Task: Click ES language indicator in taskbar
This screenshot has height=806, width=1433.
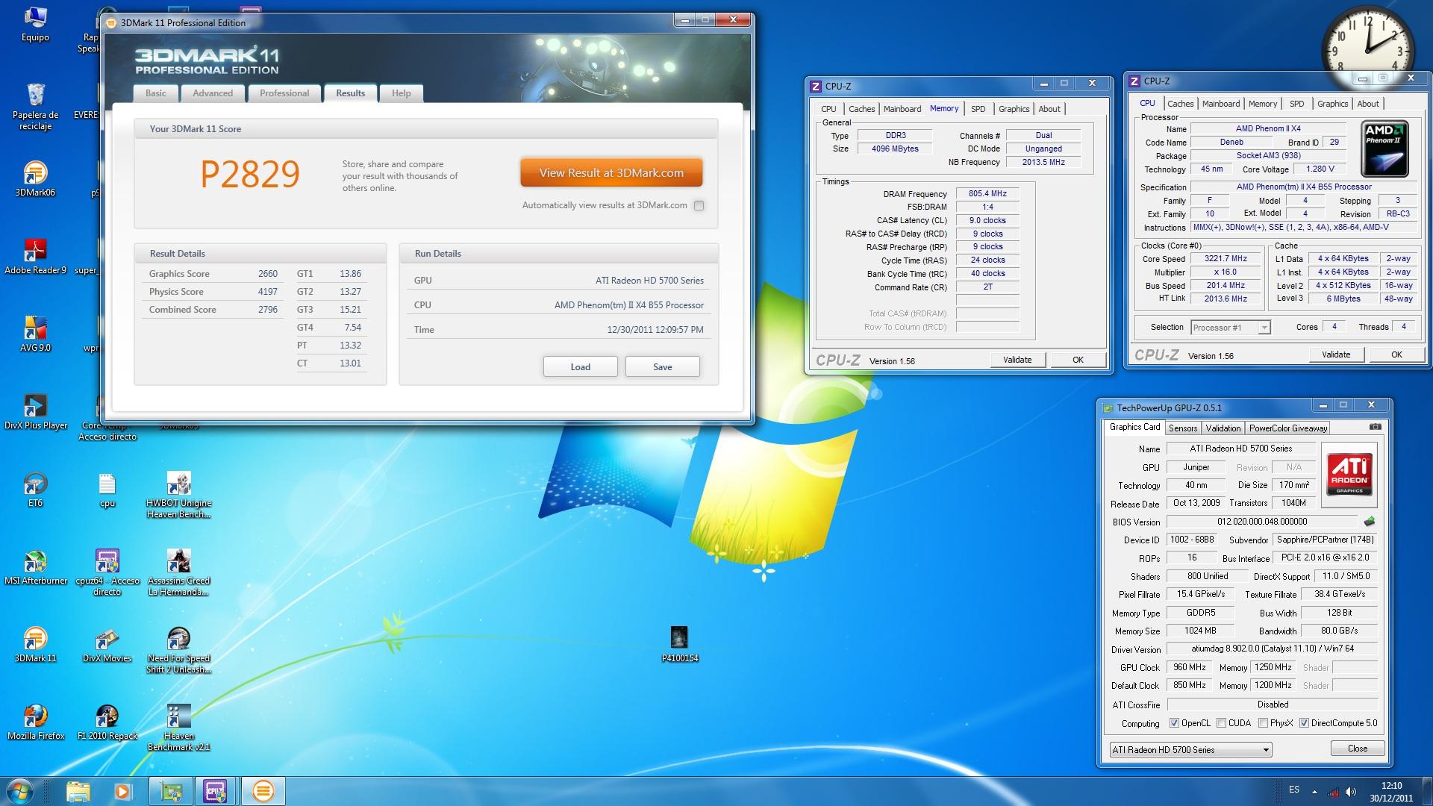Action: point(1293,790)
